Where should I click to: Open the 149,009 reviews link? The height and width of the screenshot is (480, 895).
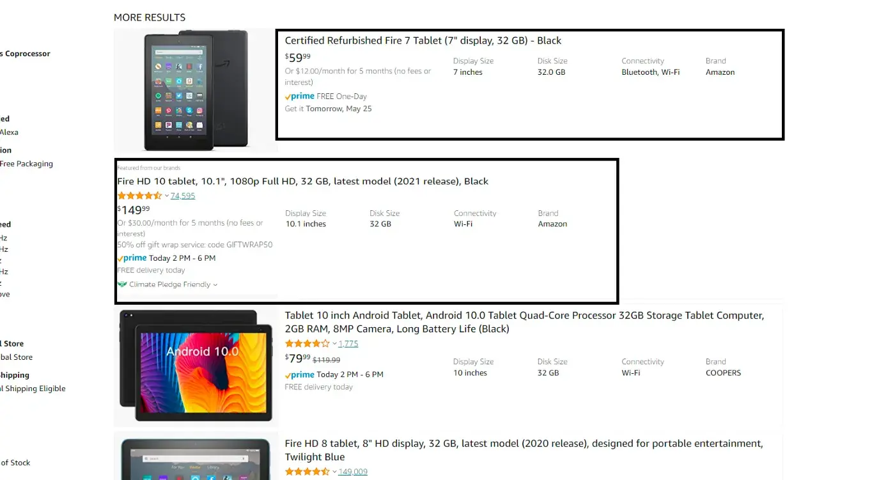point(353,472)
